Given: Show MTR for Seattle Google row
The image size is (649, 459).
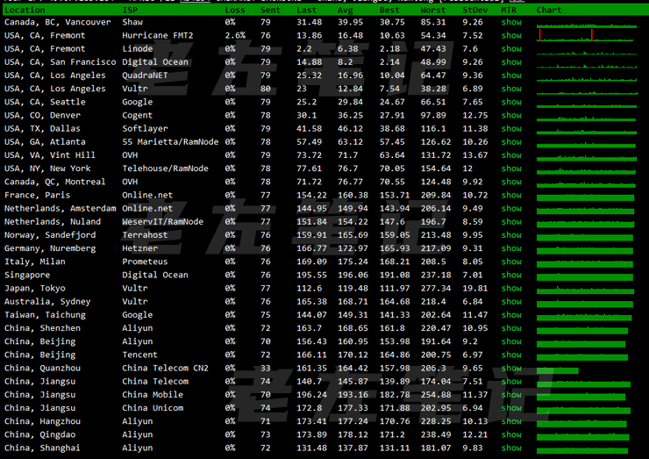Looking at the screenshot, I should pyautogui.click(x=510, y=102).
